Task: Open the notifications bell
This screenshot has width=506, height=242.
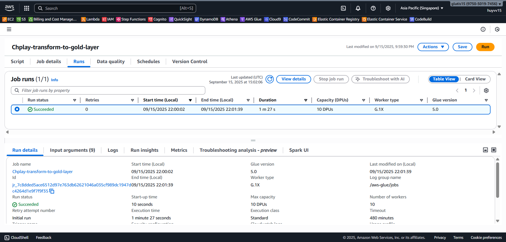Action: coord(358,8)
